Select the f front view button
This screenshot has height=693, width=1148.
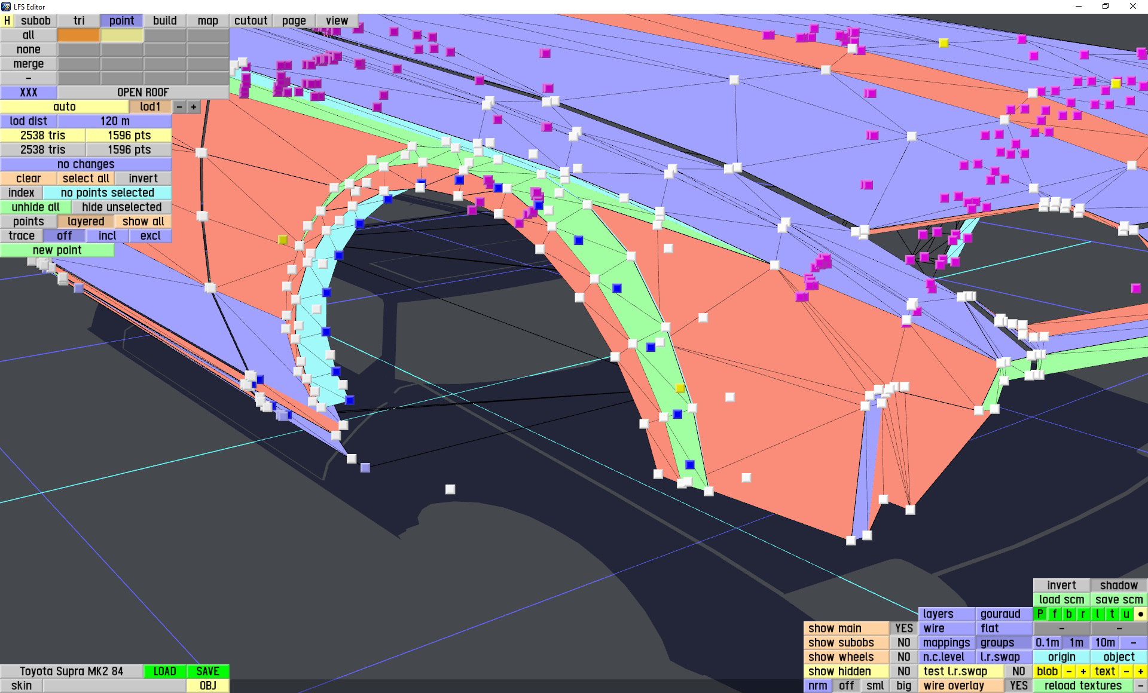1054,614
